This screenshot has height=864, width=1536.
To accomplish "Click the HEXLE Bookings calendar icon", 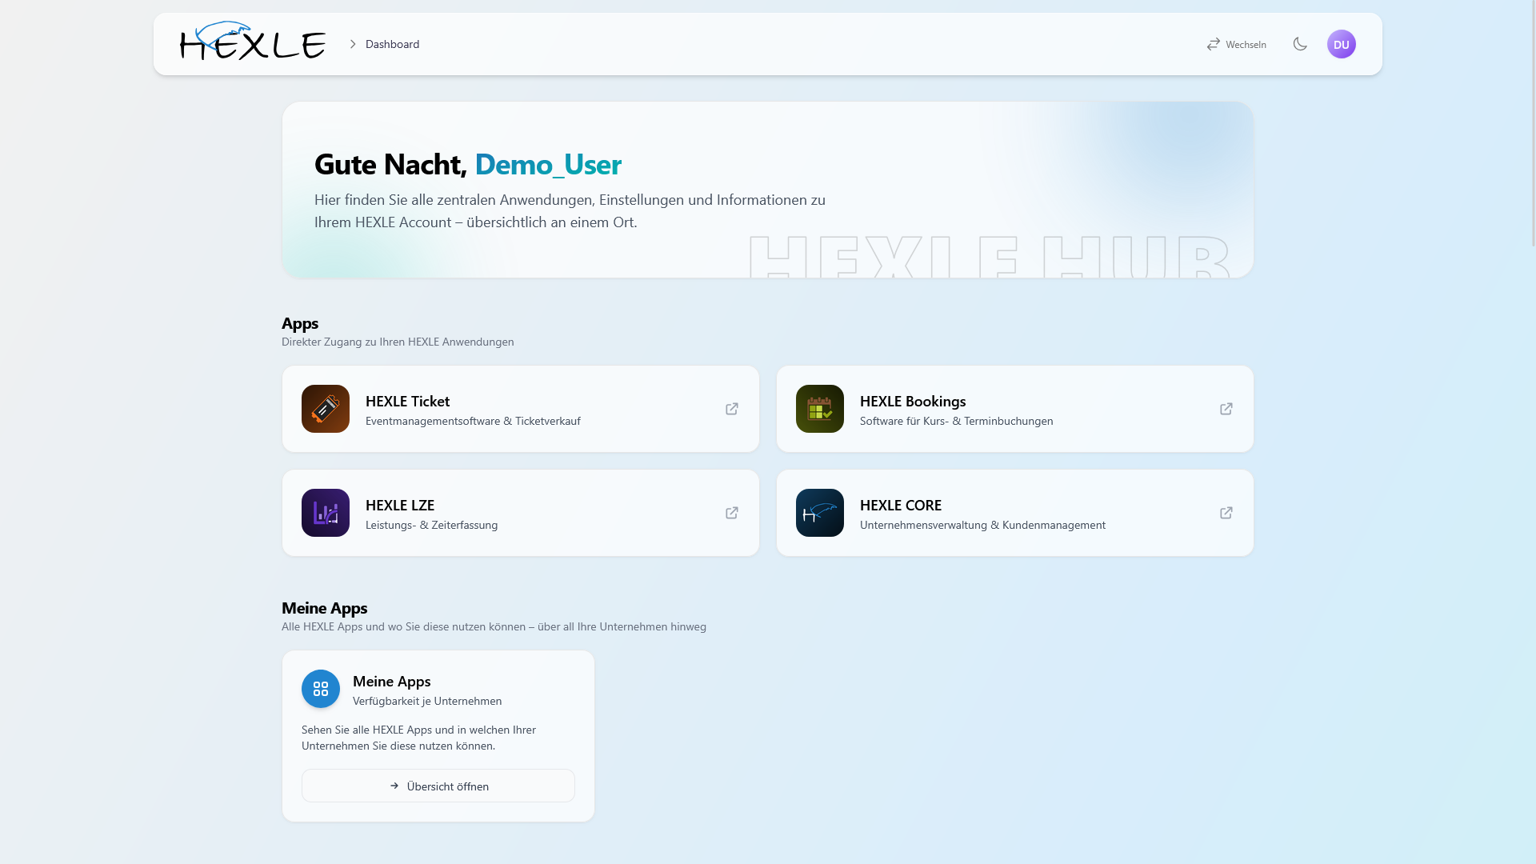I will [x=820, y=409].
